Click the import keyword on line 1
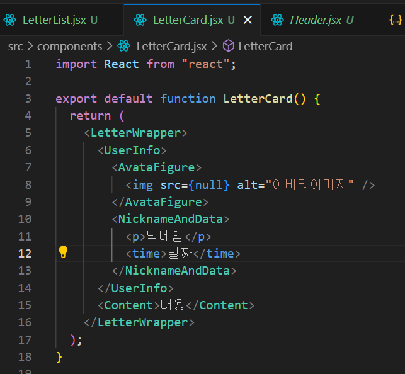Screen dimensions: 405x374 pos(76,64)
